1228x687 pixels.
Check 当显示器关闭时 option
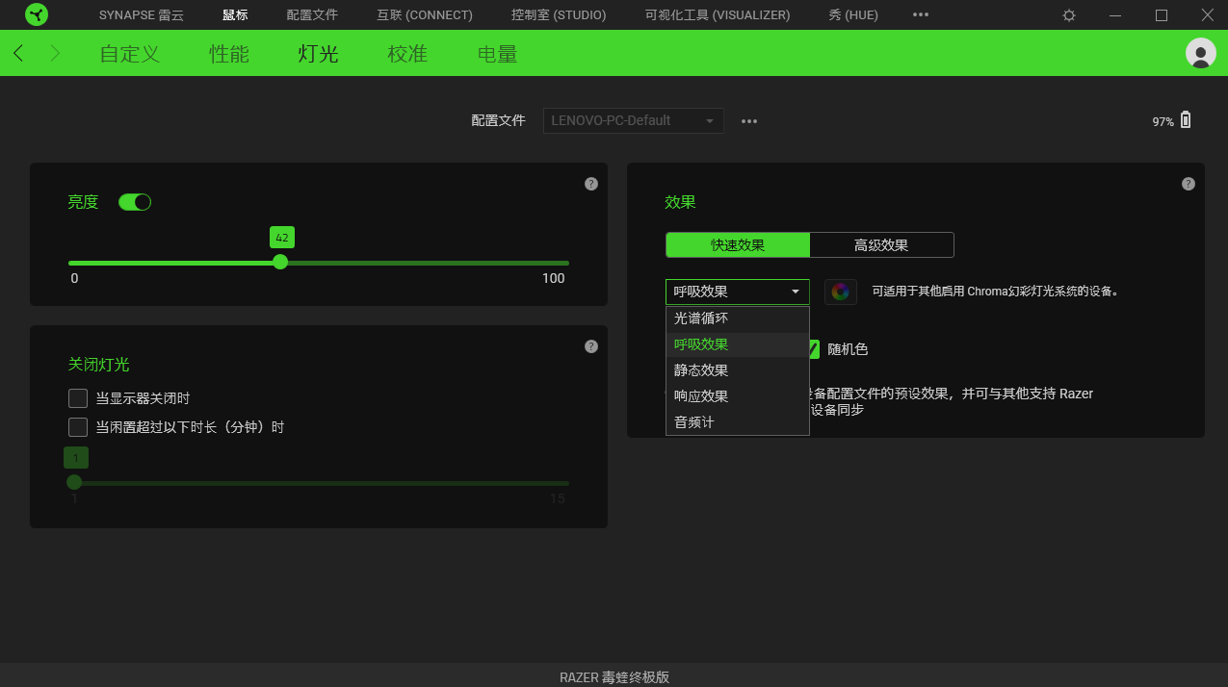78,398
